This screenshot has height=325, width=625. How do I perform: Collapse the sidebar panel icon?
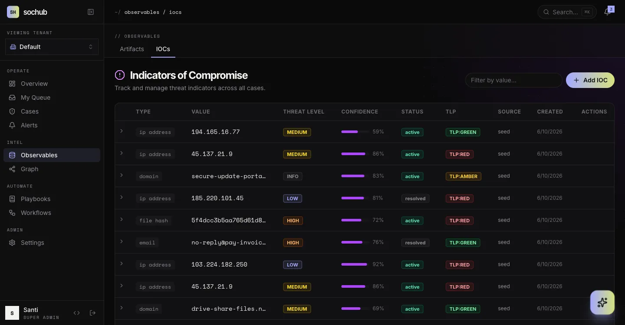pos(91,12)
